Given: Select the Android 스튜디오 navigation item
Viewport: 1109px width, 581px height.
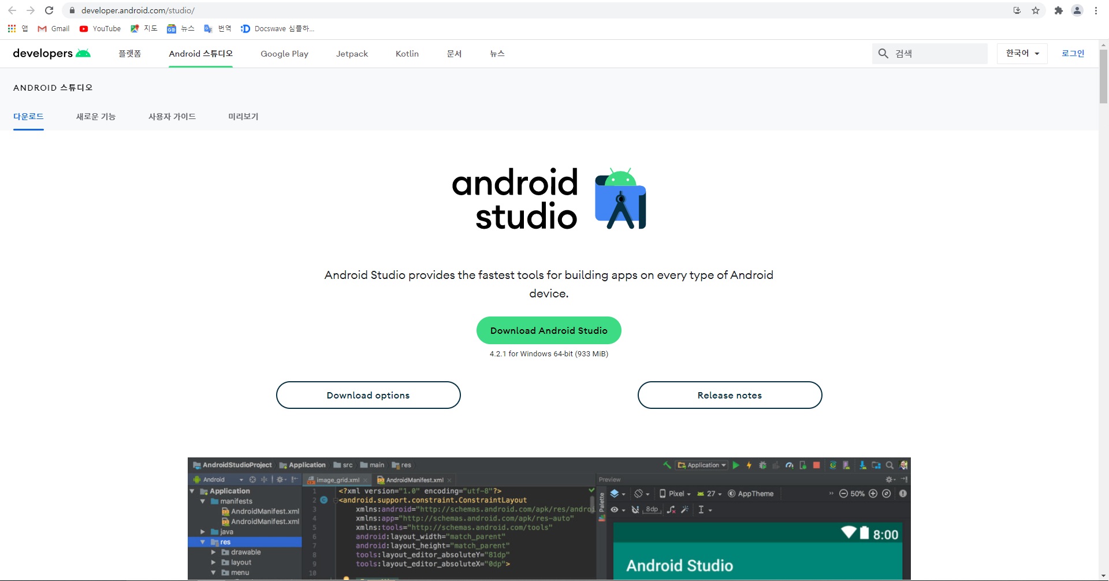Looking at the screenshot, I should pos(201,53).
